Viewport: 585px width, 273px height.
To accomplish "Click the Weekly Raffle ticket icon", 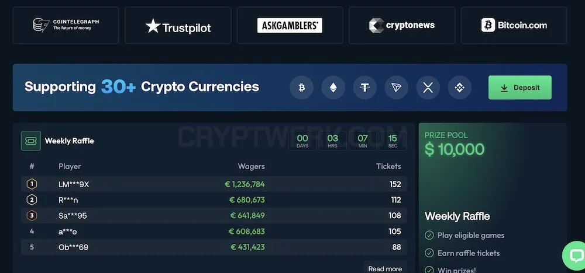I will tap(31, 141).
